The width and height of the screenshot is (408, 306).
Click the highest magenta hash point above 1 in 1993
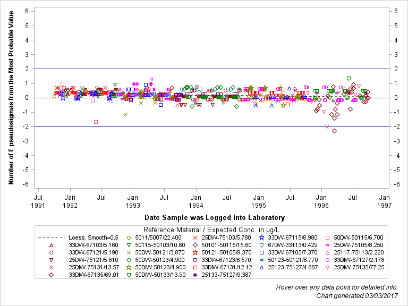tap(152, 79)
